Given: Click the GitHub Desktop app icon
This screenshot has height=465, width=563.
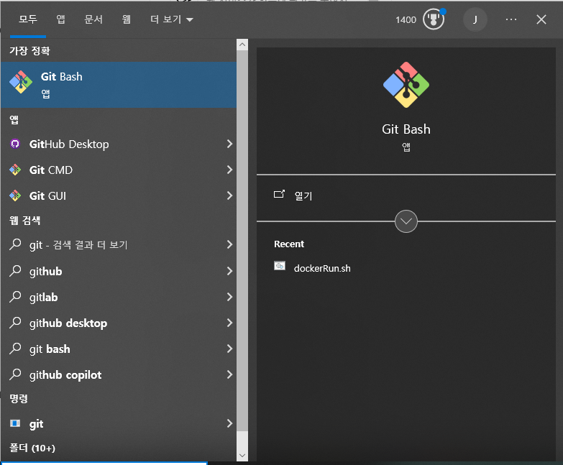Looking at the screenshot, I should click(15, 144).
